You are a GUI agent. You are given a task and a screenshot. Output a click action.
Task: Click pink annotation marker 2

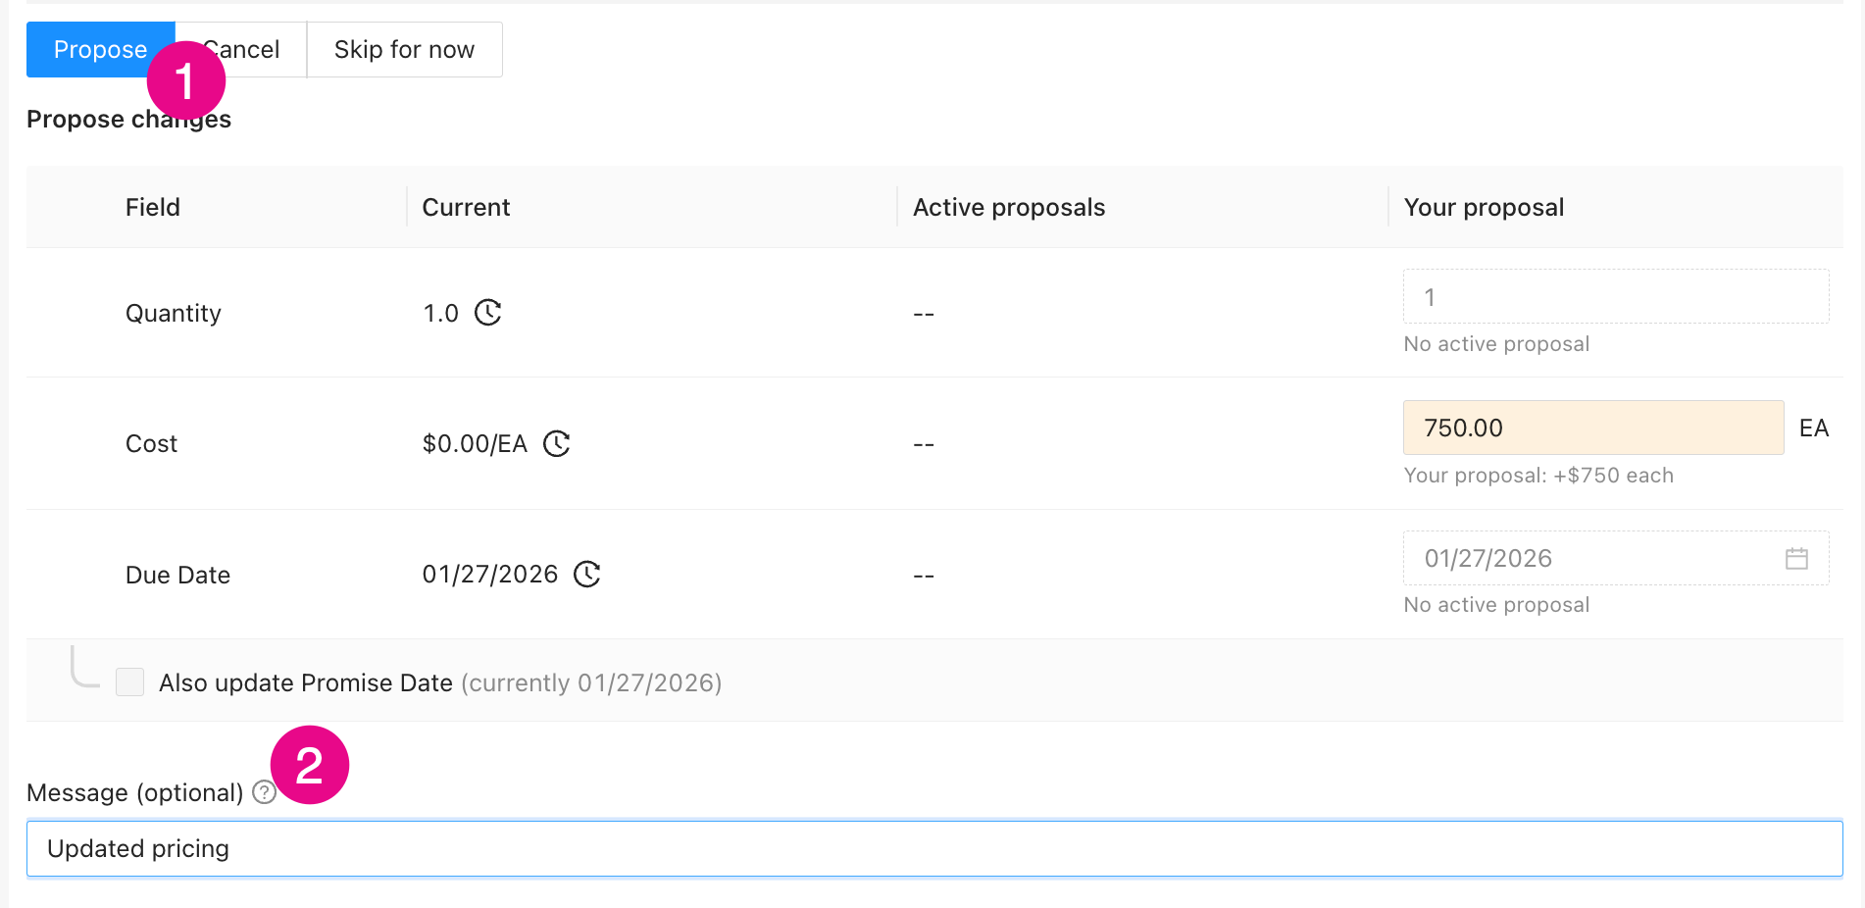tap(310, 765)
